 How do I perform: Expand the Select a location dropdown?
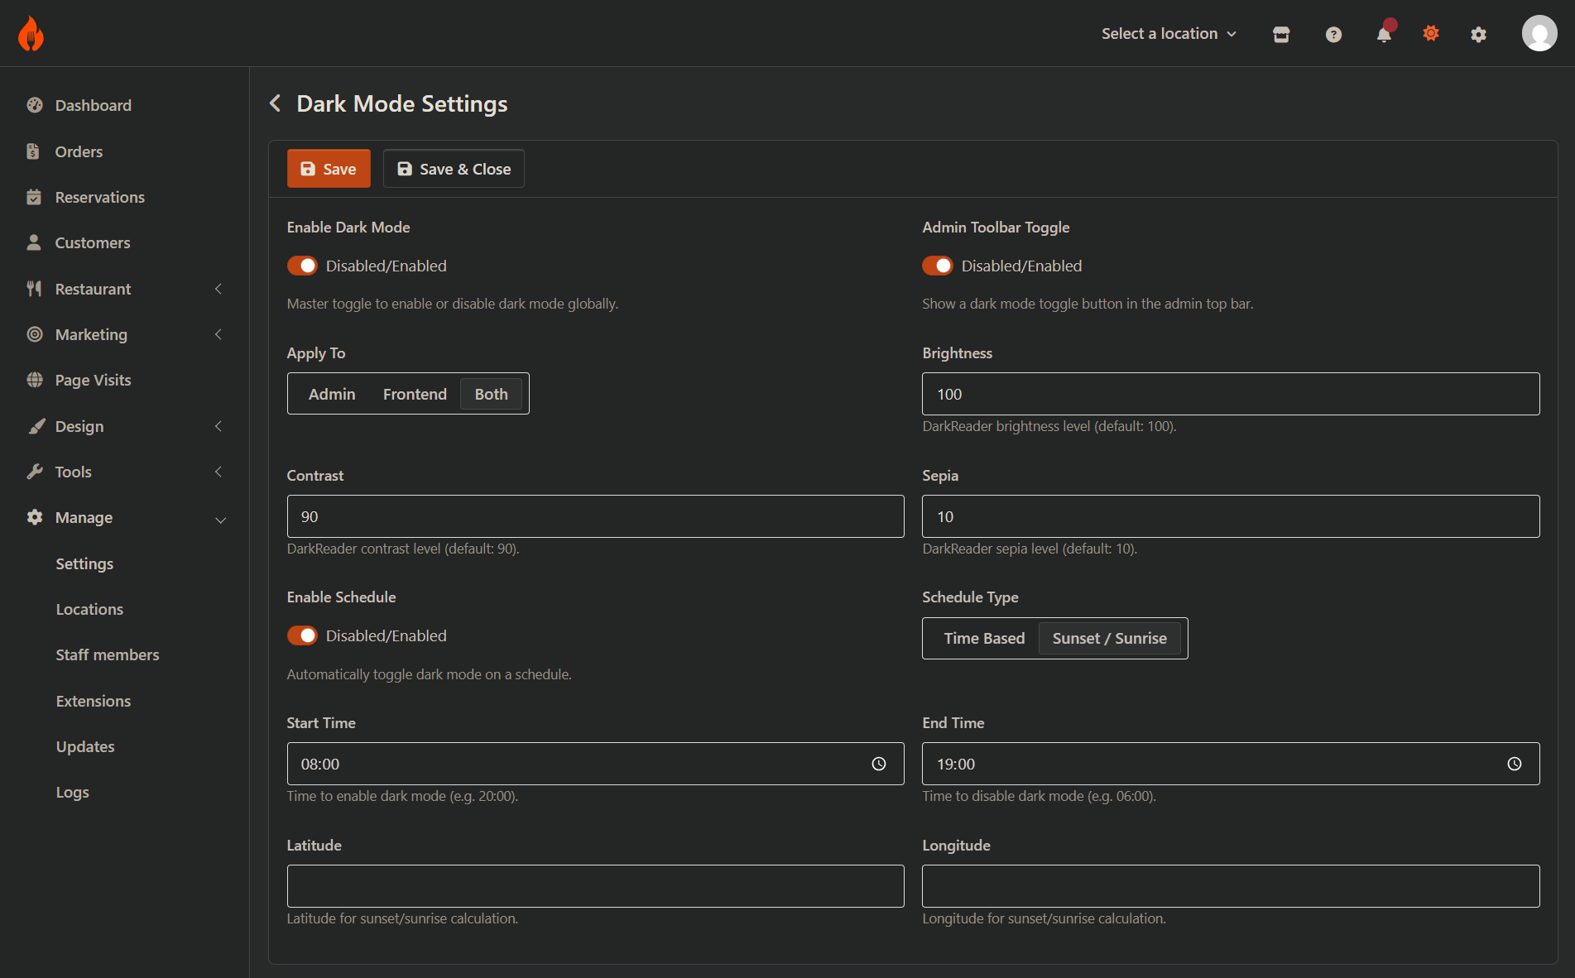1168,34
